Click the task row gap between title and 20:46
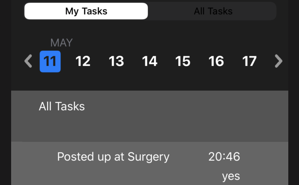Viewport: 299px width, 185px height. [x=189, y=157]
